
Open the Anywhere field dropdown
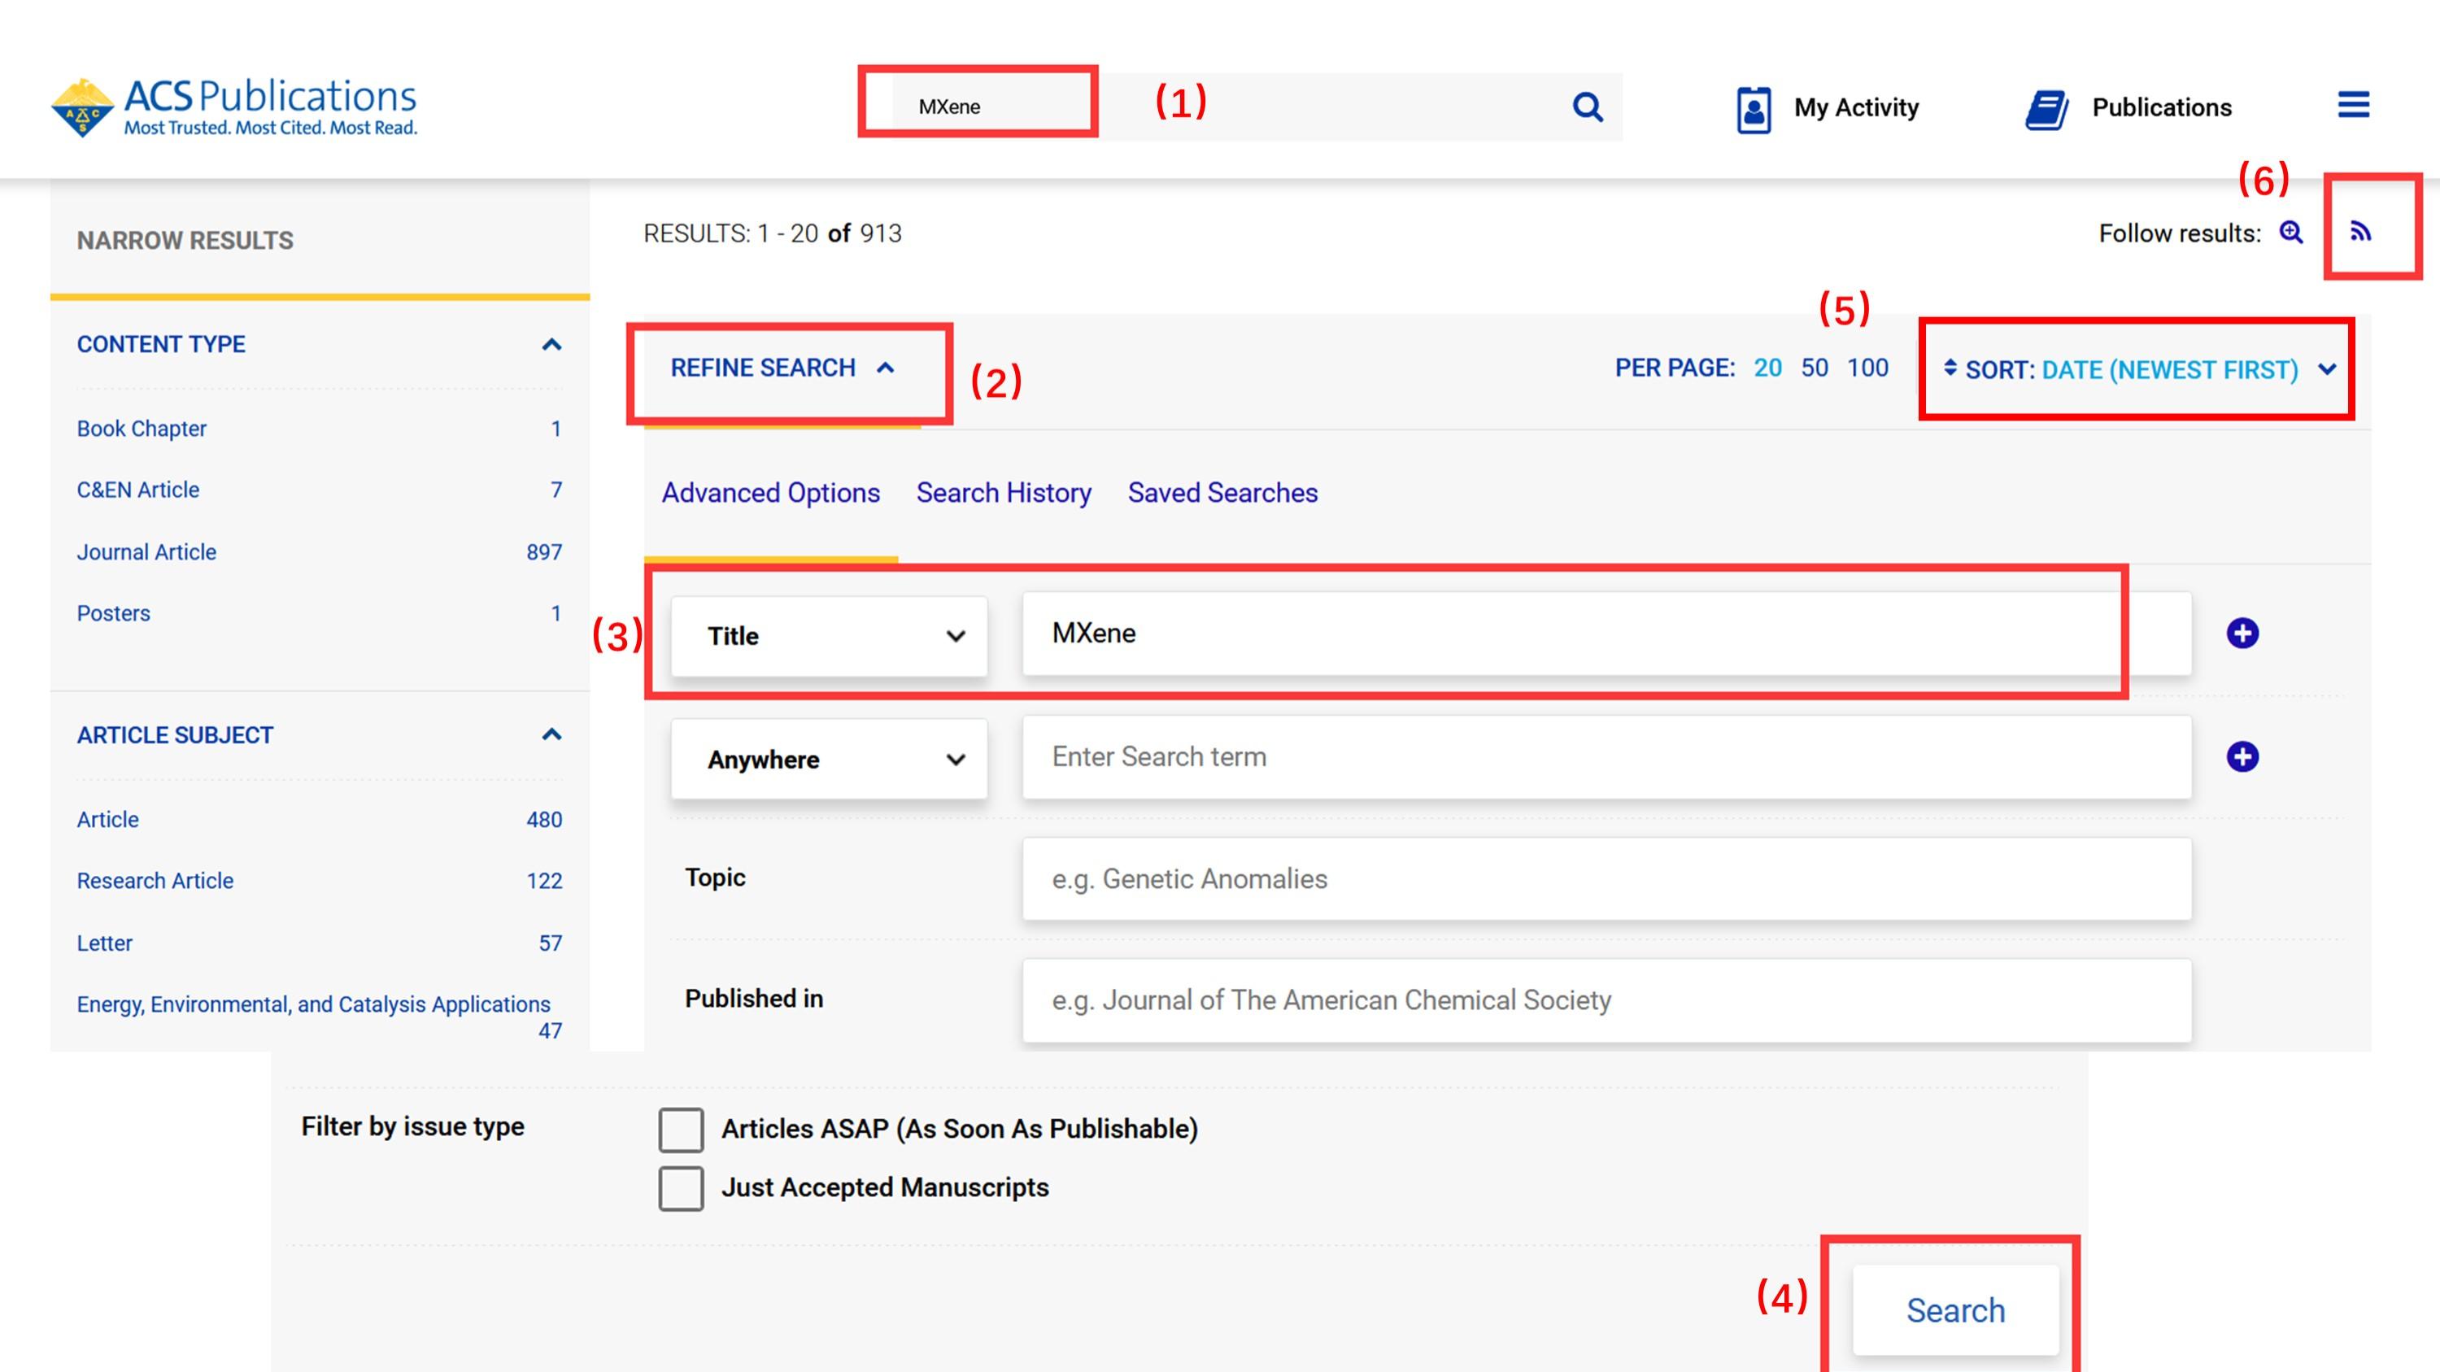coord(829,759)
